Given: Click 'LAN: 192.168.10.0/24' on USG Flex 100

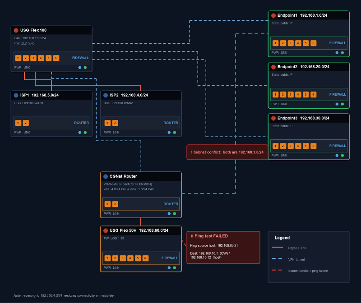Looking at the screenshot, I should click(30, 38).
